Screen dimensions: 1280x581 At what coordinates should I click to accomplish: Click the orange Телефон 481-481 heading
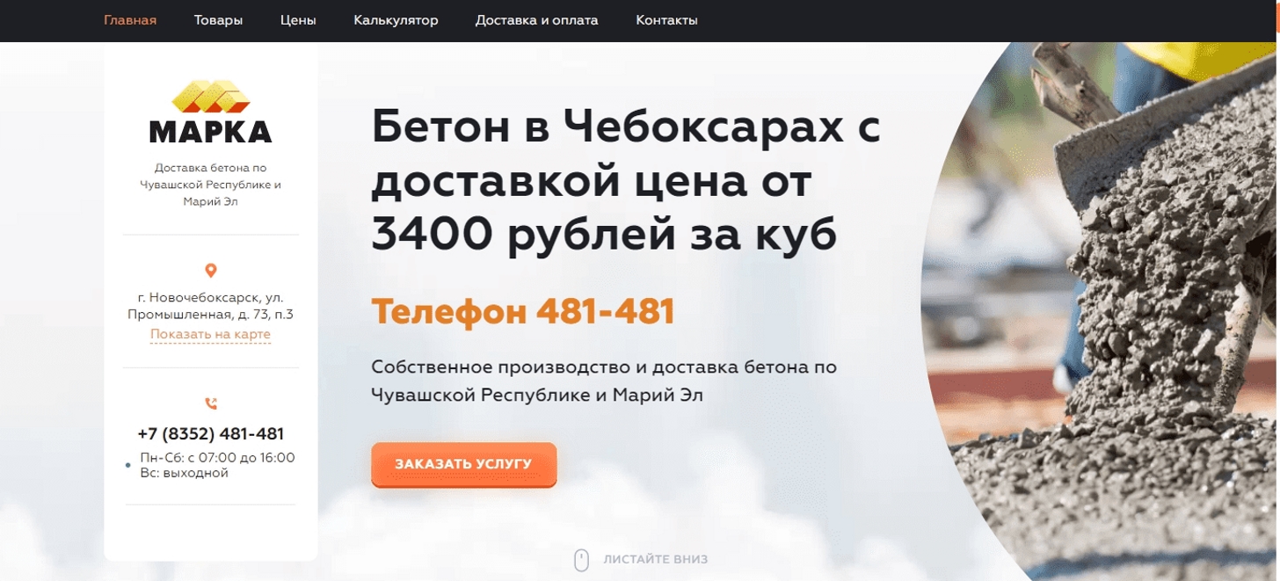523,312
